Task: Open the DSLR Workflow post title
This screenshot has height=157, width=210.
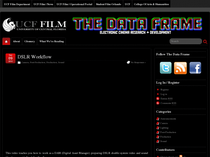Action: pyautogui.click(x=35, y=57)
